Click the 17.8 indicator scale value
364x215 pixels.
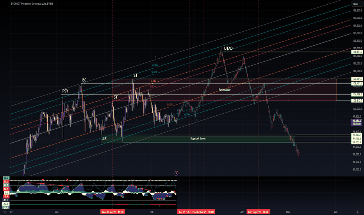click(x=6, y=185)
